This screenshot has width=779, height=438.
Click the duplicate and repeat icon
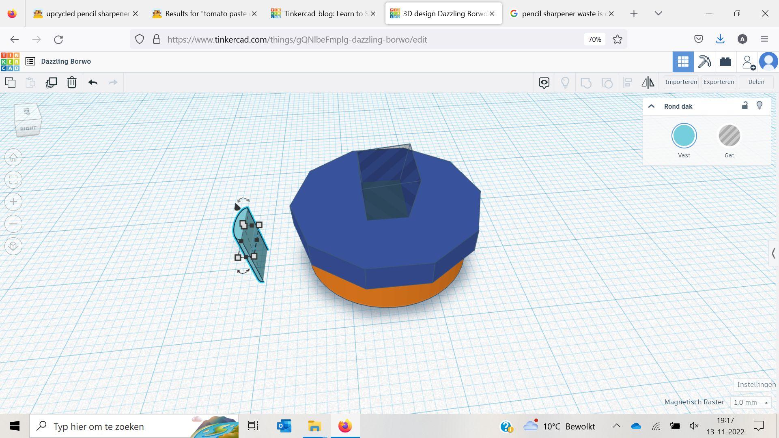[51, 83]
